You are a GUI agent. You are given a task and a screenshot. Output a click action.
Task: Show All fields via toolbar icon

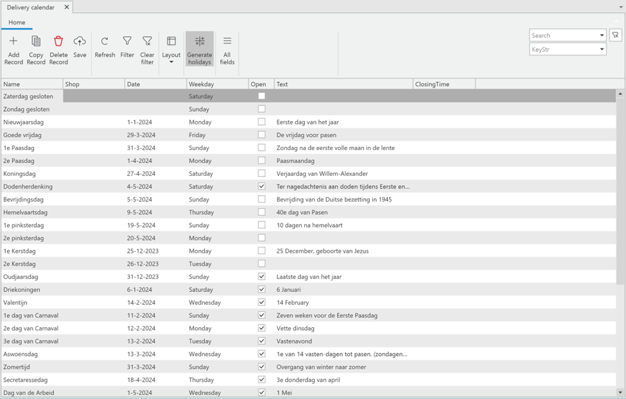[x=227, y=42]
